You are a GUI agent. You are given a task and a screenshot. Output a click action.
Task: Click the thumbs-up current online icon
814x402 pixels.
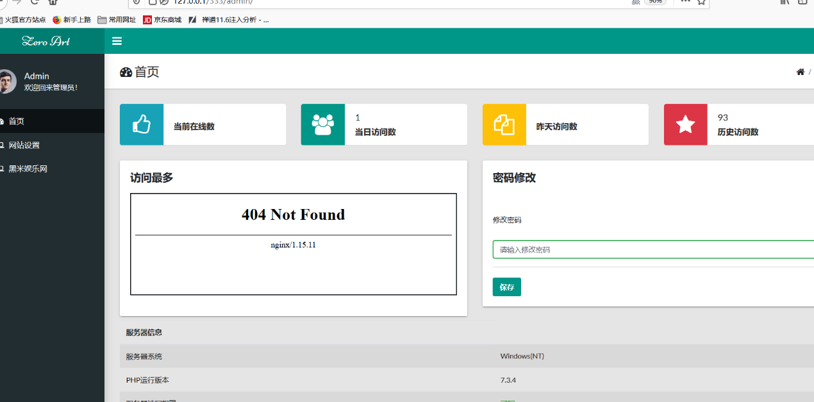[x=142, y=124]
